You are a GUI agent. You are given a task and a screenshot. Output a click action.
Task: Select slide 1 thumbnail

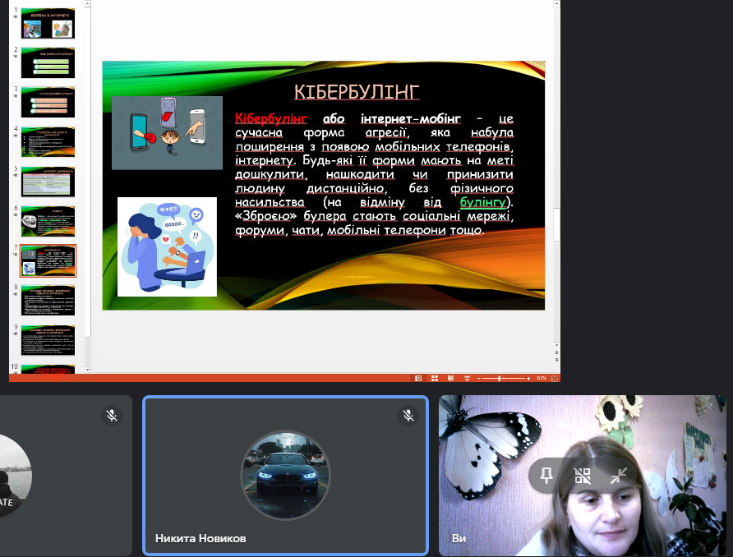[48, 23]
